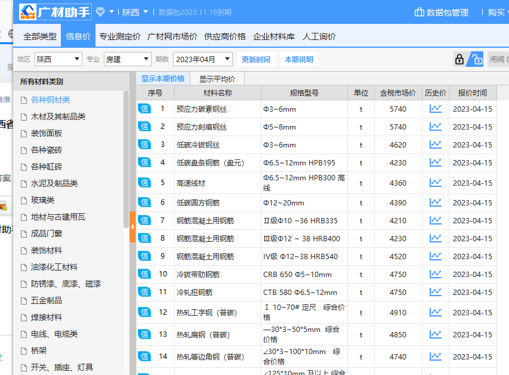
Task: Select 玻璃类 category
Action: (x=42, y=200)
